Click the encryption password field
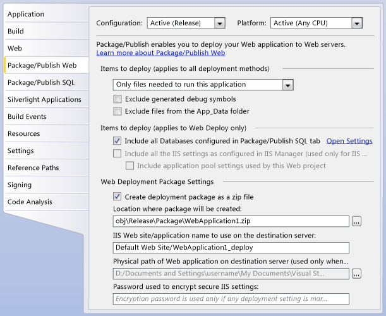Viewport: 386px width, 316px height. coord(231,299)
